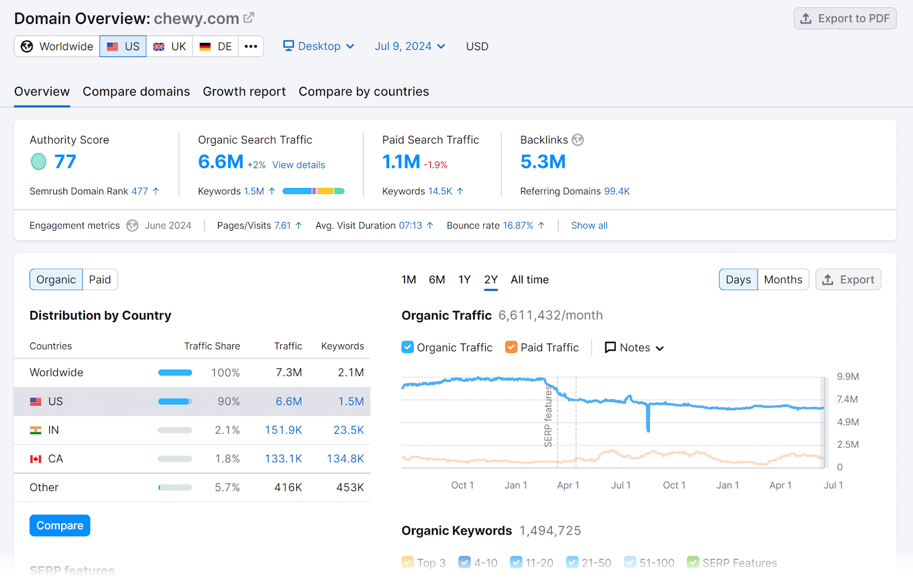Open the Compare by countries tab
913x578 pixels.
click(363, 91)
